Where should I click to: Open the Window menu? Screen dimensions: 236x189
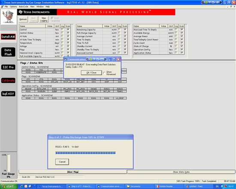[40, 6]
